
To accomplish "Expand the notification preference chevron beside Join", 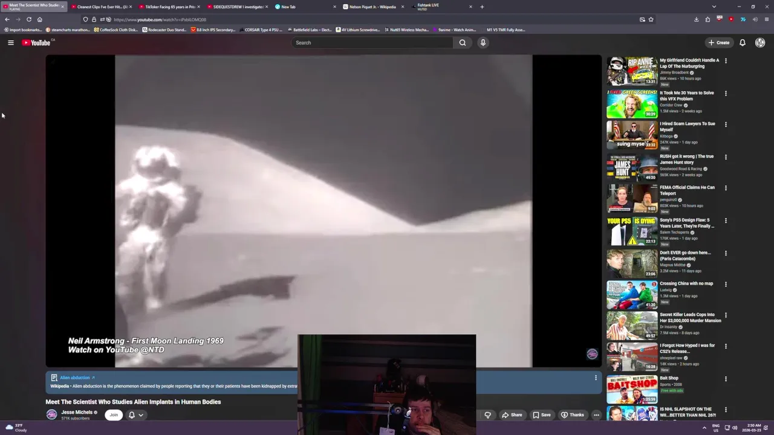I will (x=141, y=415).
